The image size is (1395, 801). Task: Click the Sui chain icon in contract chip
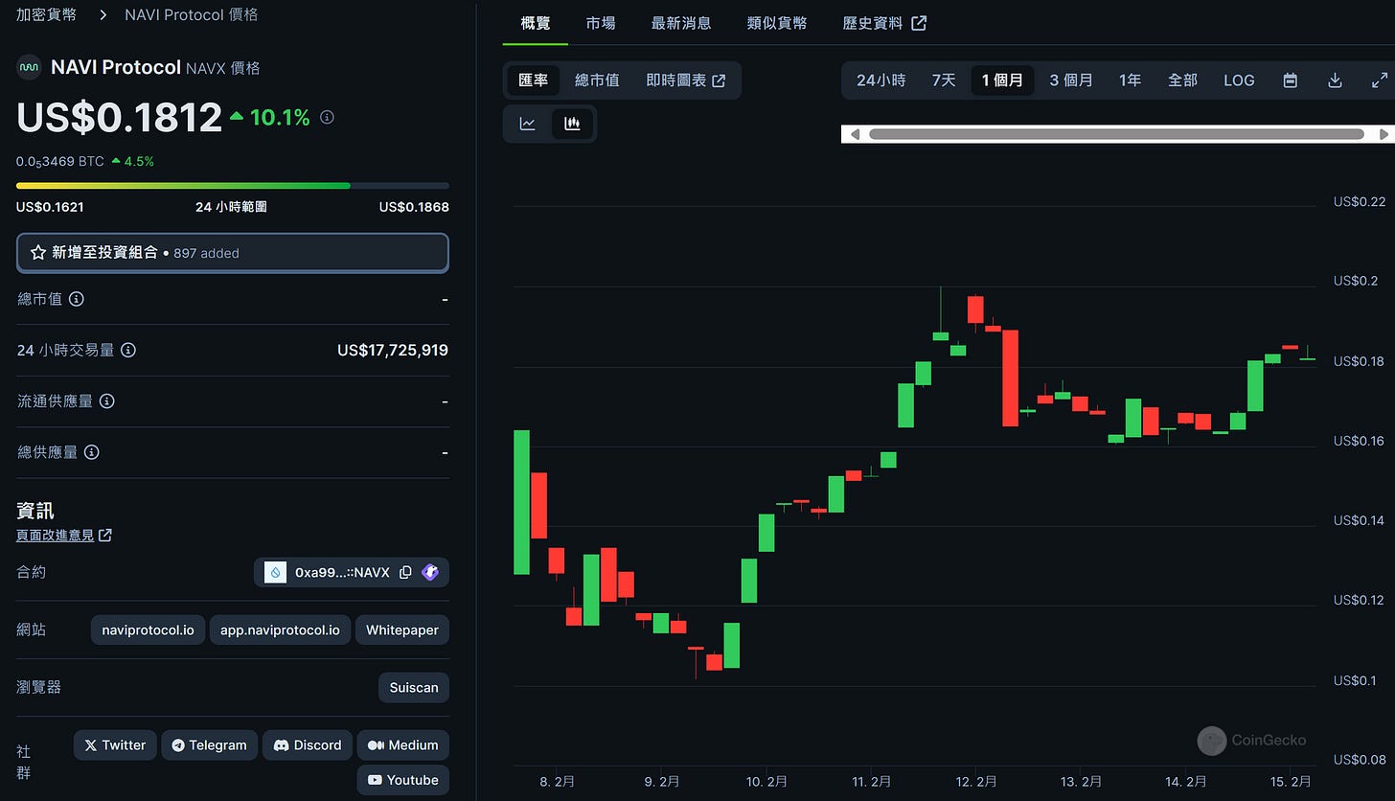tap(276, 572)
